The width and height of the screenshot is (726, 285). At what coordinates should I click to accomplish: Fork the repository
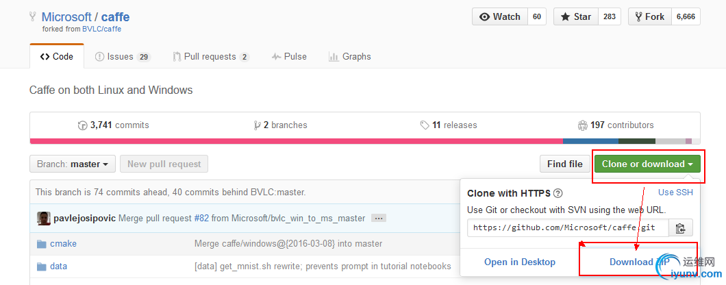[649, 16]
